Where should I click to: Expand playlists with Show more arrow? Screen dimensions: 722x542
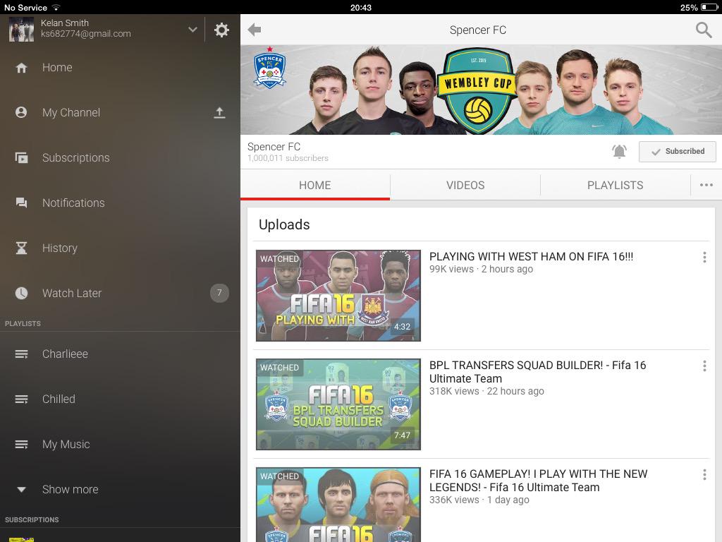21,490
